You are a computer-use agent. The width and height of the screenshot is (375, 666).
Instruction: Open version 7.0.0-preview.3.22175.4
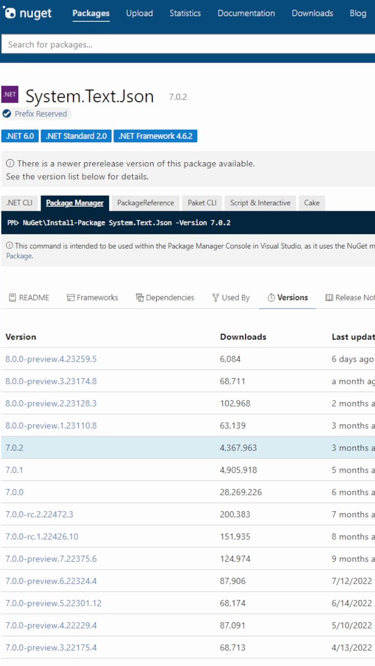(x=51, y=648)
